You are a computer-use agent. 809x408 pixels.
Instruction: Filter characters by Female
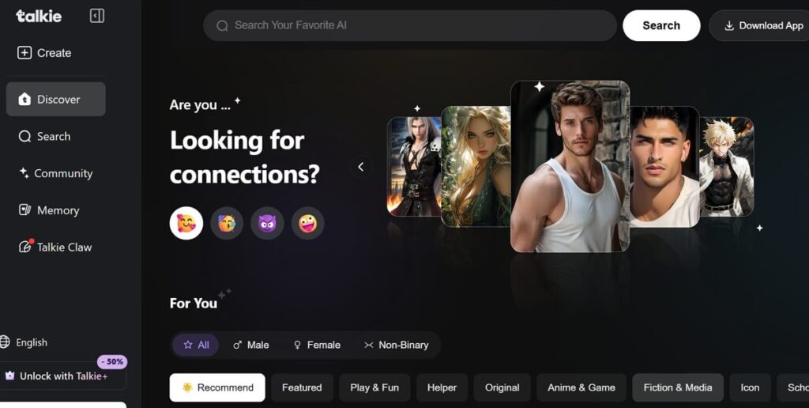(317, 345)
